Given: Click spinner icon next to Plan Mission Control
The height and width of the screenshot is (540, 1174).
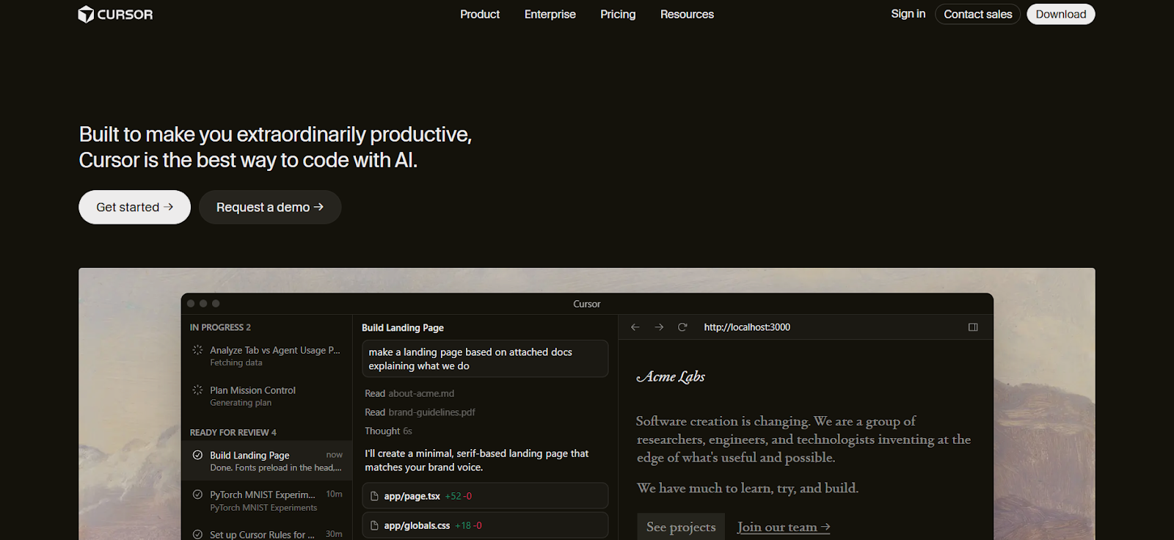Looking at the screenshot, I should coord(197,390).
